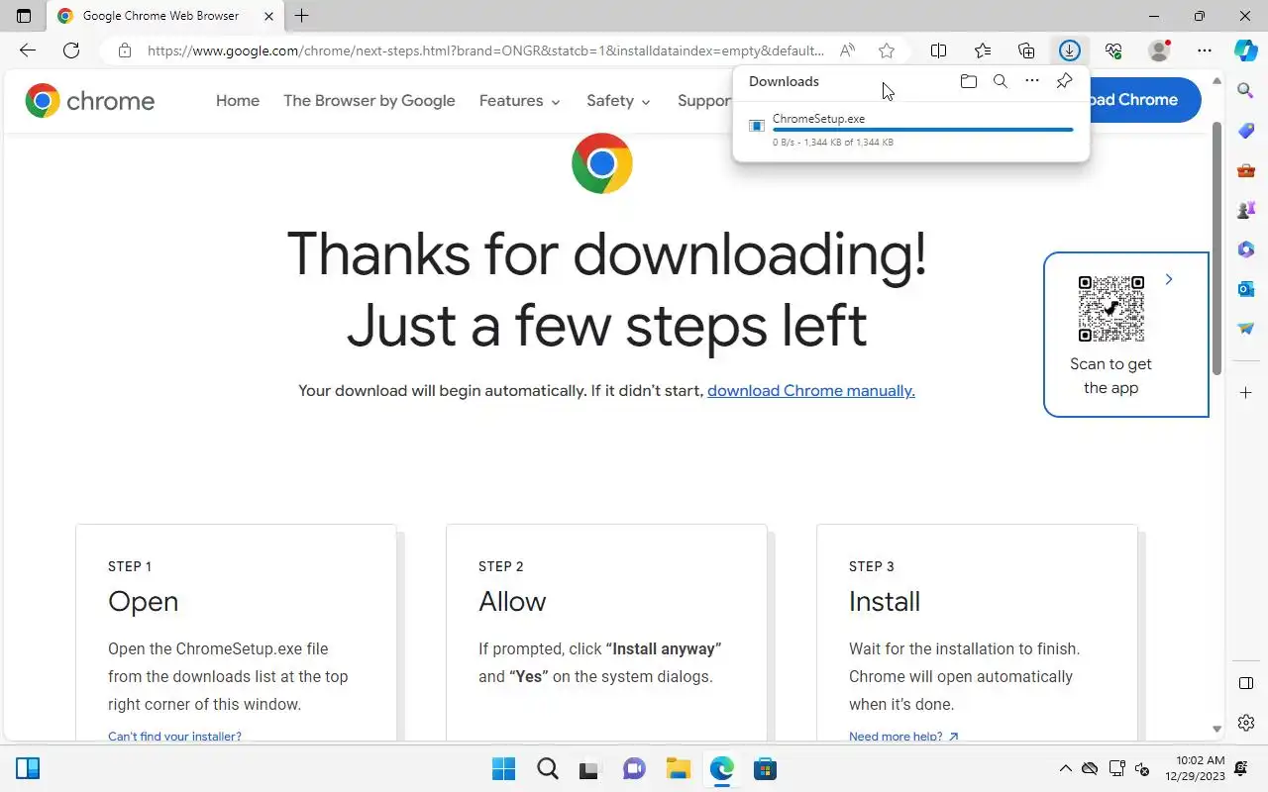Image resolution: width=1268 pixels, height=792 pixels.
Task: Open sidebar Games chess icon
Action: click(1246, 210)
